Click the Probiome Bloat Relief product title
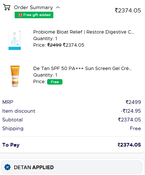This screenshot has width=145, height=175. pos(84,32)
